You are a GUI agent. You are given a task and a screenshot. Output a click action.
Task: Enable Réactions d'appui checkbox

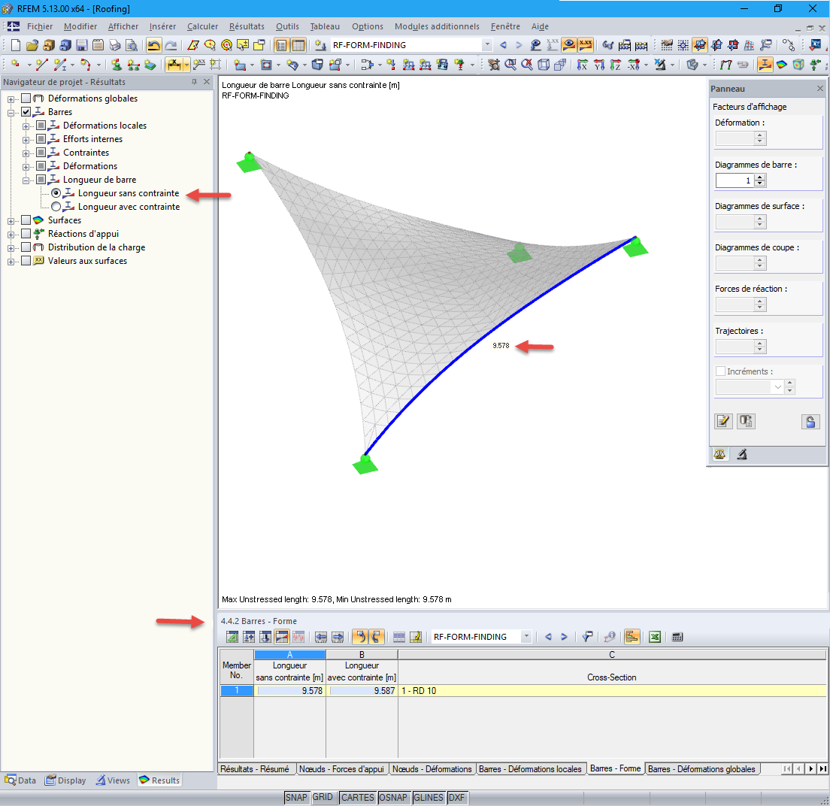pos(26,233)
